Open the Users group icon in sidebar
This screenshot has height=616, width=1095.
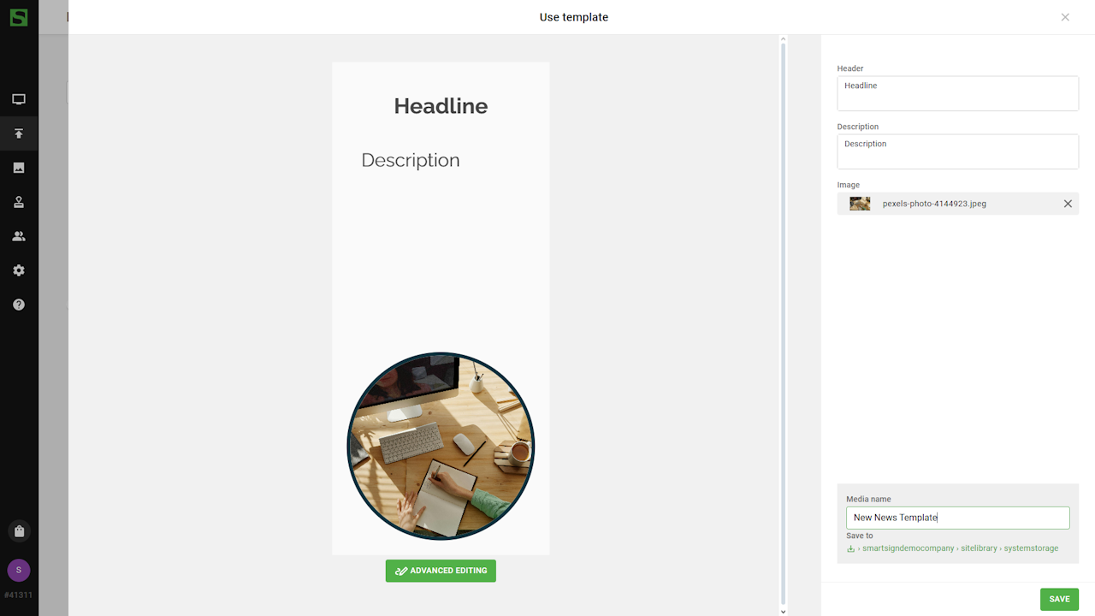point(19,236)
